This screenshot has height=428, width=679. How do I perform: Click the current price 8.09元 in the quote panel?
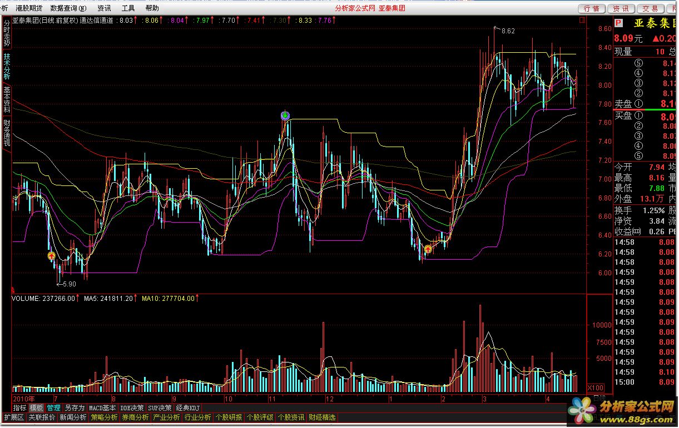(x=628, y=39)
